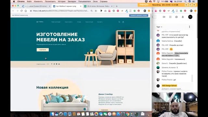The height and width of the screenshot is (117, 208).
Task: Open Siri from the Dock
Action: point(56,114)
